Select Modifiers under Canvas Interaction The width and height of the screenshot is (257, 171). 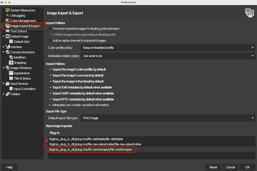click(20, 57)
